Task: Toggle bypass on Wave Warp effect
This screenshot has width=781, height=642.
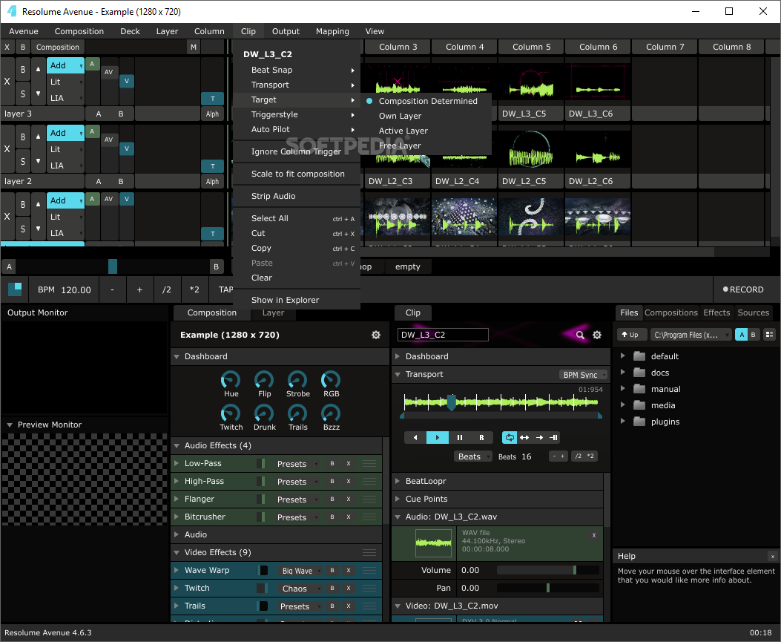Action: tap(332, 570)
